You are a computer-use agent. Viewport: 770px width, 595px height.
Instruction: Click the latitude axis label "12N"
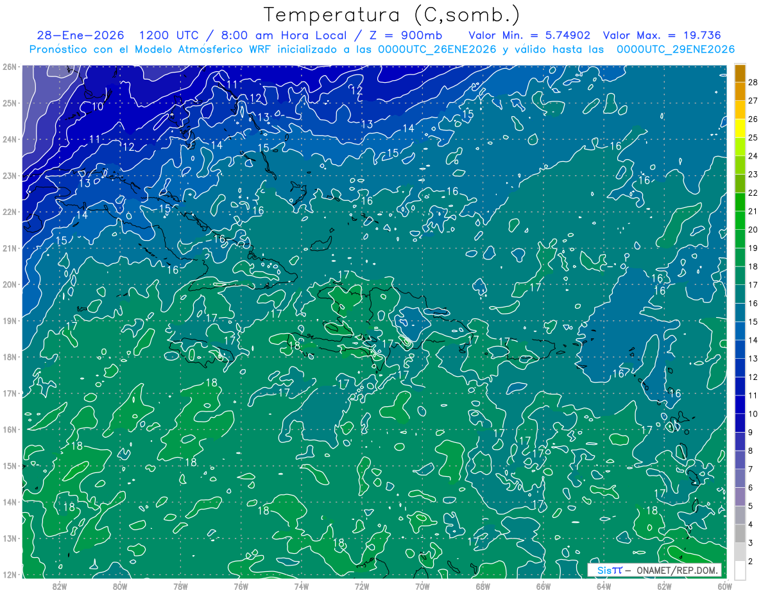click(10, 574)
